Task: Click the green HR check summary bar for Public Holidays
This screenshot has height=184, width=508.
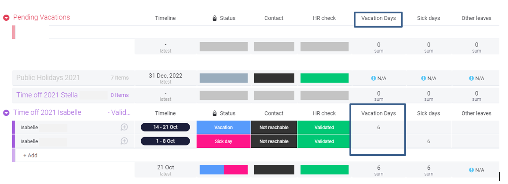Action: tap(324, 78)
